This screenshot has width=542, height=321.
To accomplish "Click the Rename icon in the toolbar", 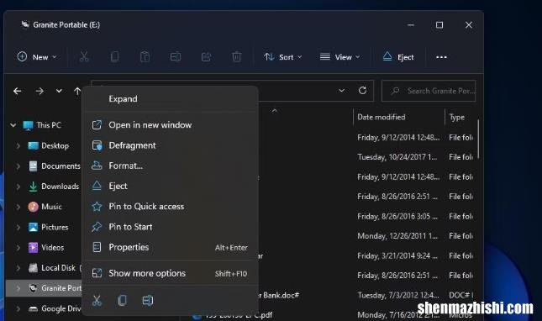I will tap(176, 56).
